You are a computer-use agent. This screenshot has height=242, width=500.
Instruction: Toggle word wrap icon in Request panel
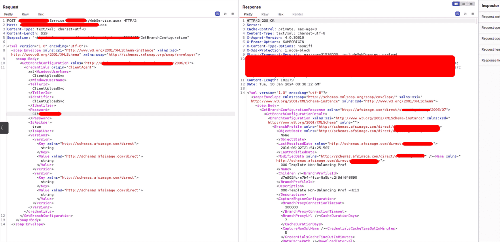pyautogui.click(x=218, y=14)
